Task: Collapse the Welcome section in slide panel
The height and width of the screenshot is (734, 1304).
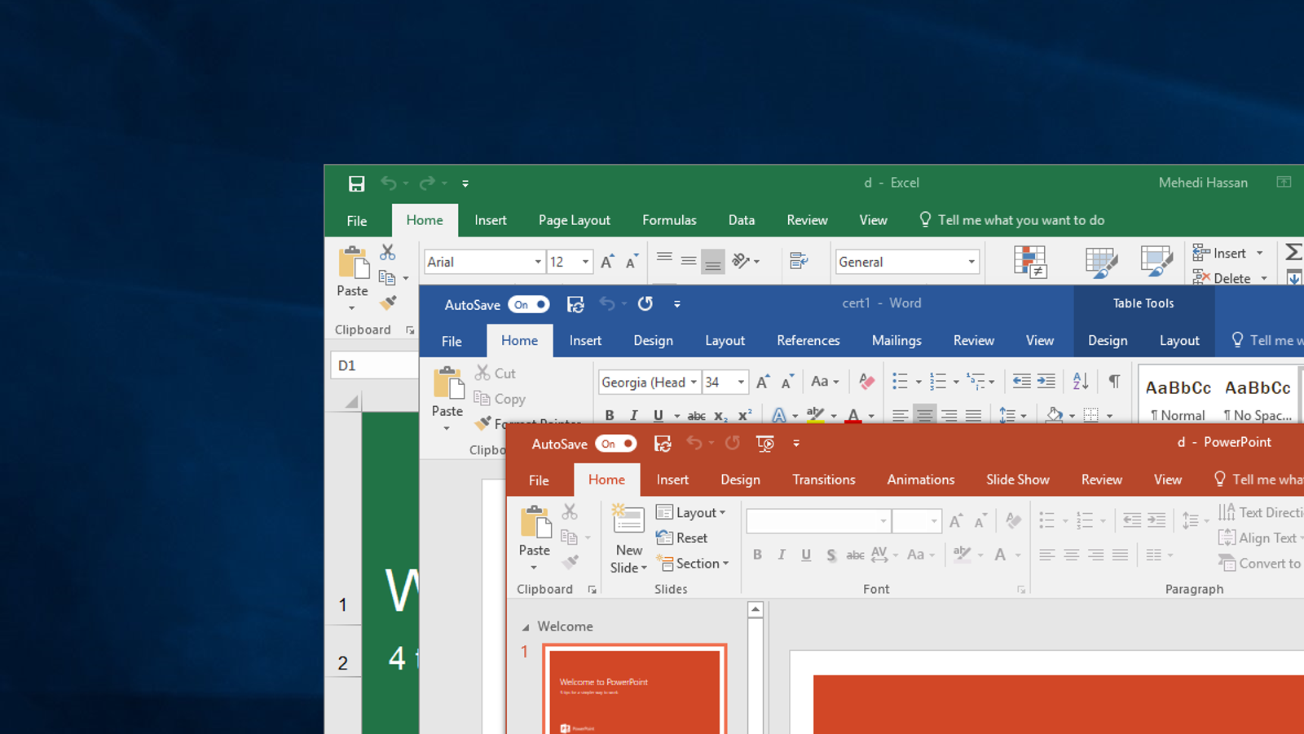Action: coord(526,627)
